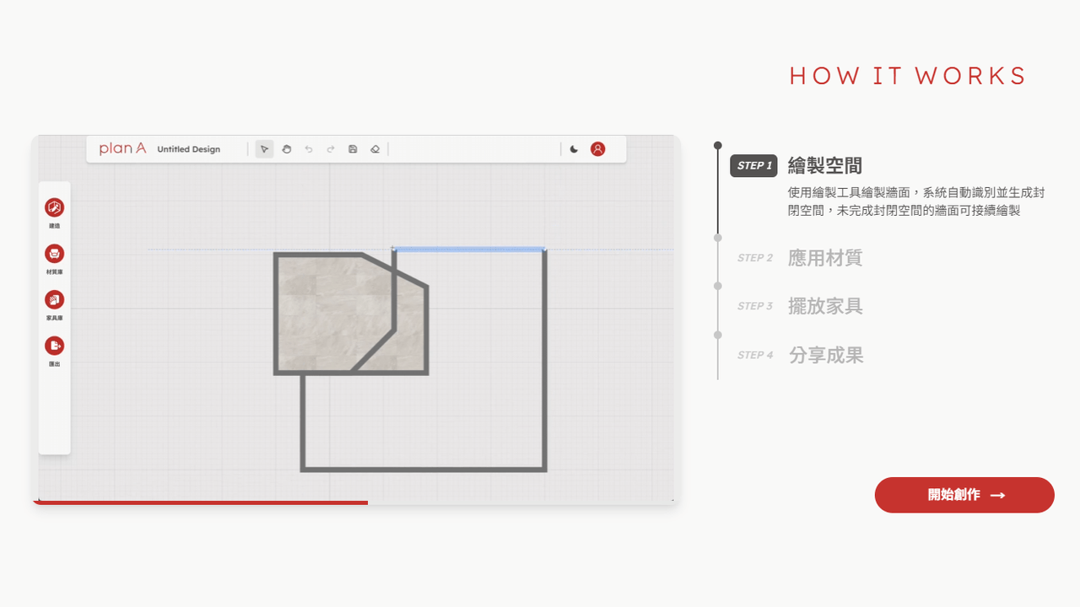
Task: Open the user account avatar
Action: point(597,148)
